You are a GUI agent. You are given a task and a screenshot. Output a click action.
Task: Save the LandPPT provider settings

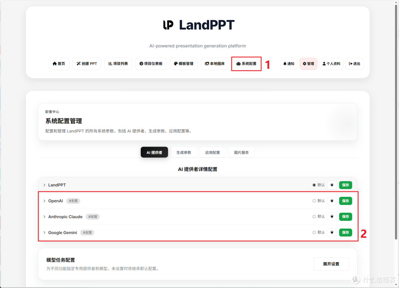coord(345,185)
